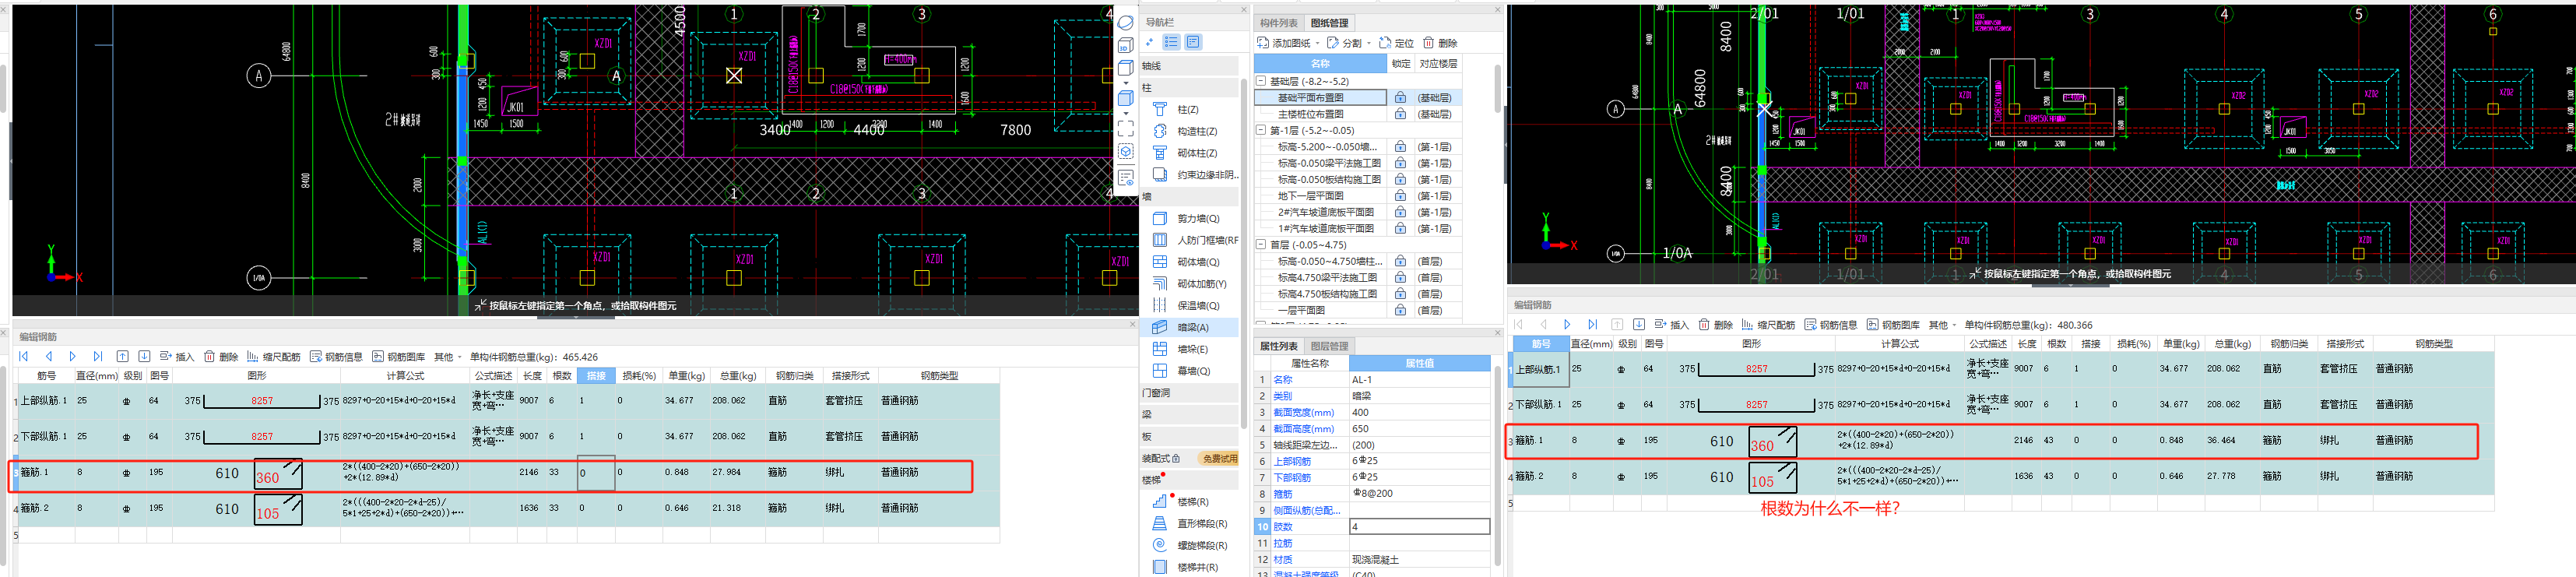Click the display settings eye list icon
The width and height of the screenshot is (2576, 577).
(x=1125, y=178)
